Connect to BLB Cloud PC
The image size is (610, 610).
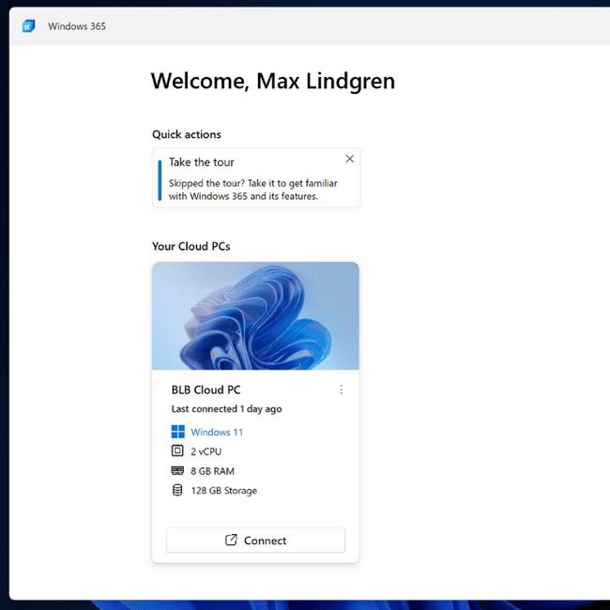(x=255, y=541)
